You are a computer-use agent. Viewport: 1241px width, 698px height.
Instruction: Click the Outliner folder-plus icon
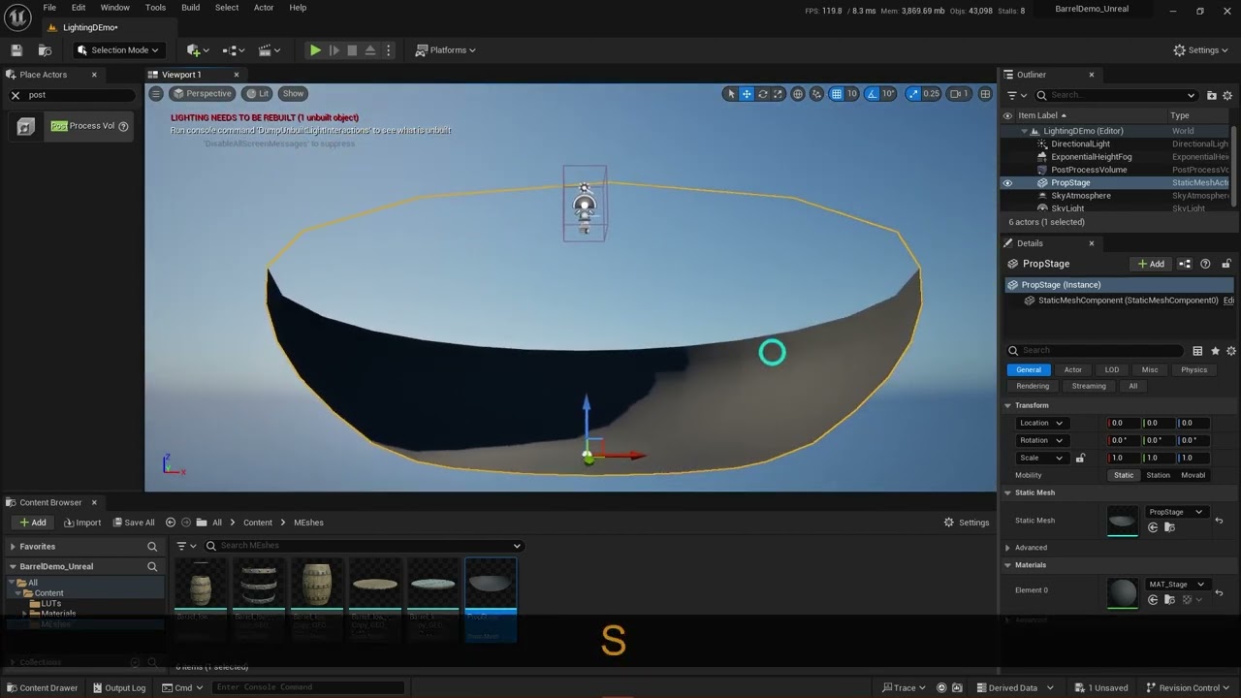pos(1212,95)
